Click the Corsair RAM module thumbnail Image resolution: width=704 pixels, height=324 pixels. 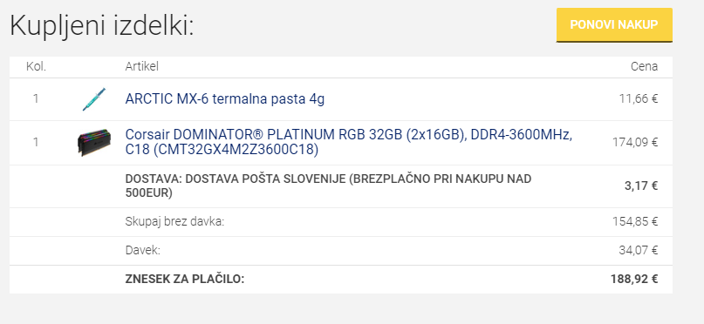93,143
